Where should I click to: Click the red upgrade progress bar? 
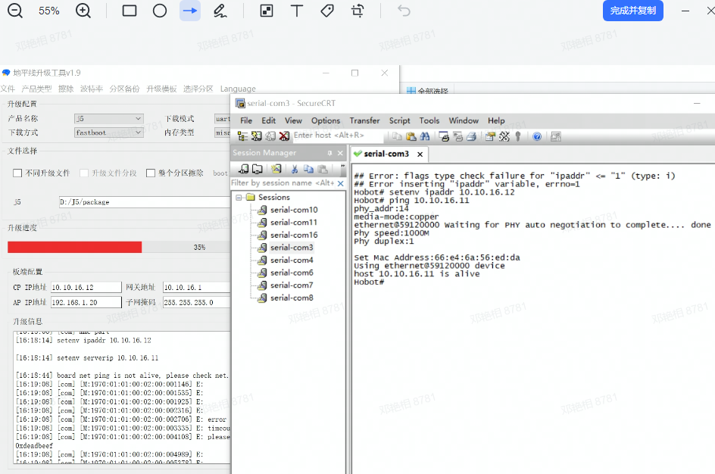pyautogui.click(x=74, y=247)
